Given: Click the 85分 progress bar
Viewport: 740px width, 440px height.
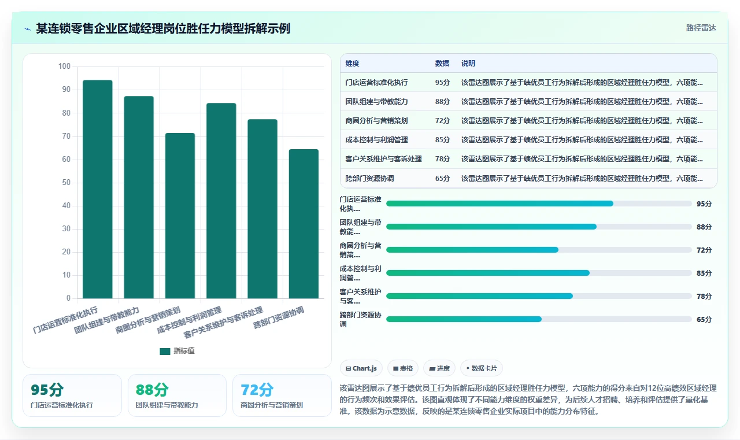Looking at the screenshot, I should (539, 273).
